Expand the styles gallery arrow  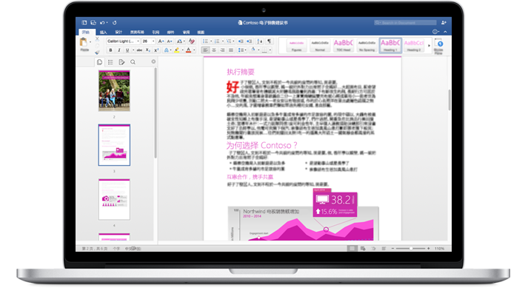point(429,45)
